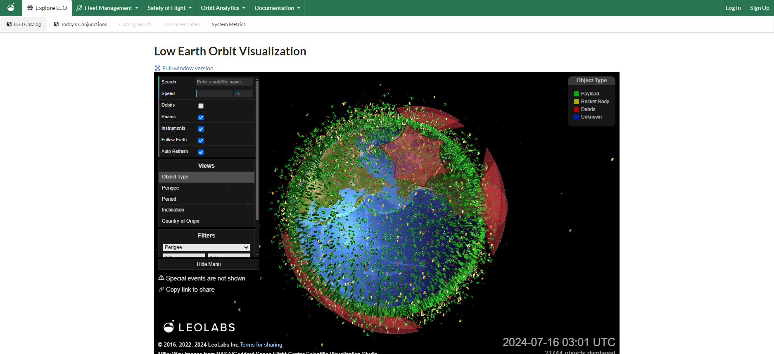The width and height of the screenshot is (774, 354).
Task: Click the cube icon beside LEO Catalog
Action: (x=9, y=24)
